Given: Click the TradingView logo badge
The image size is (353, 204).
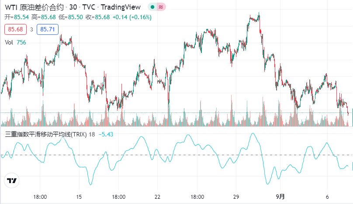Looking at the screenshot, I should (11, 181).
